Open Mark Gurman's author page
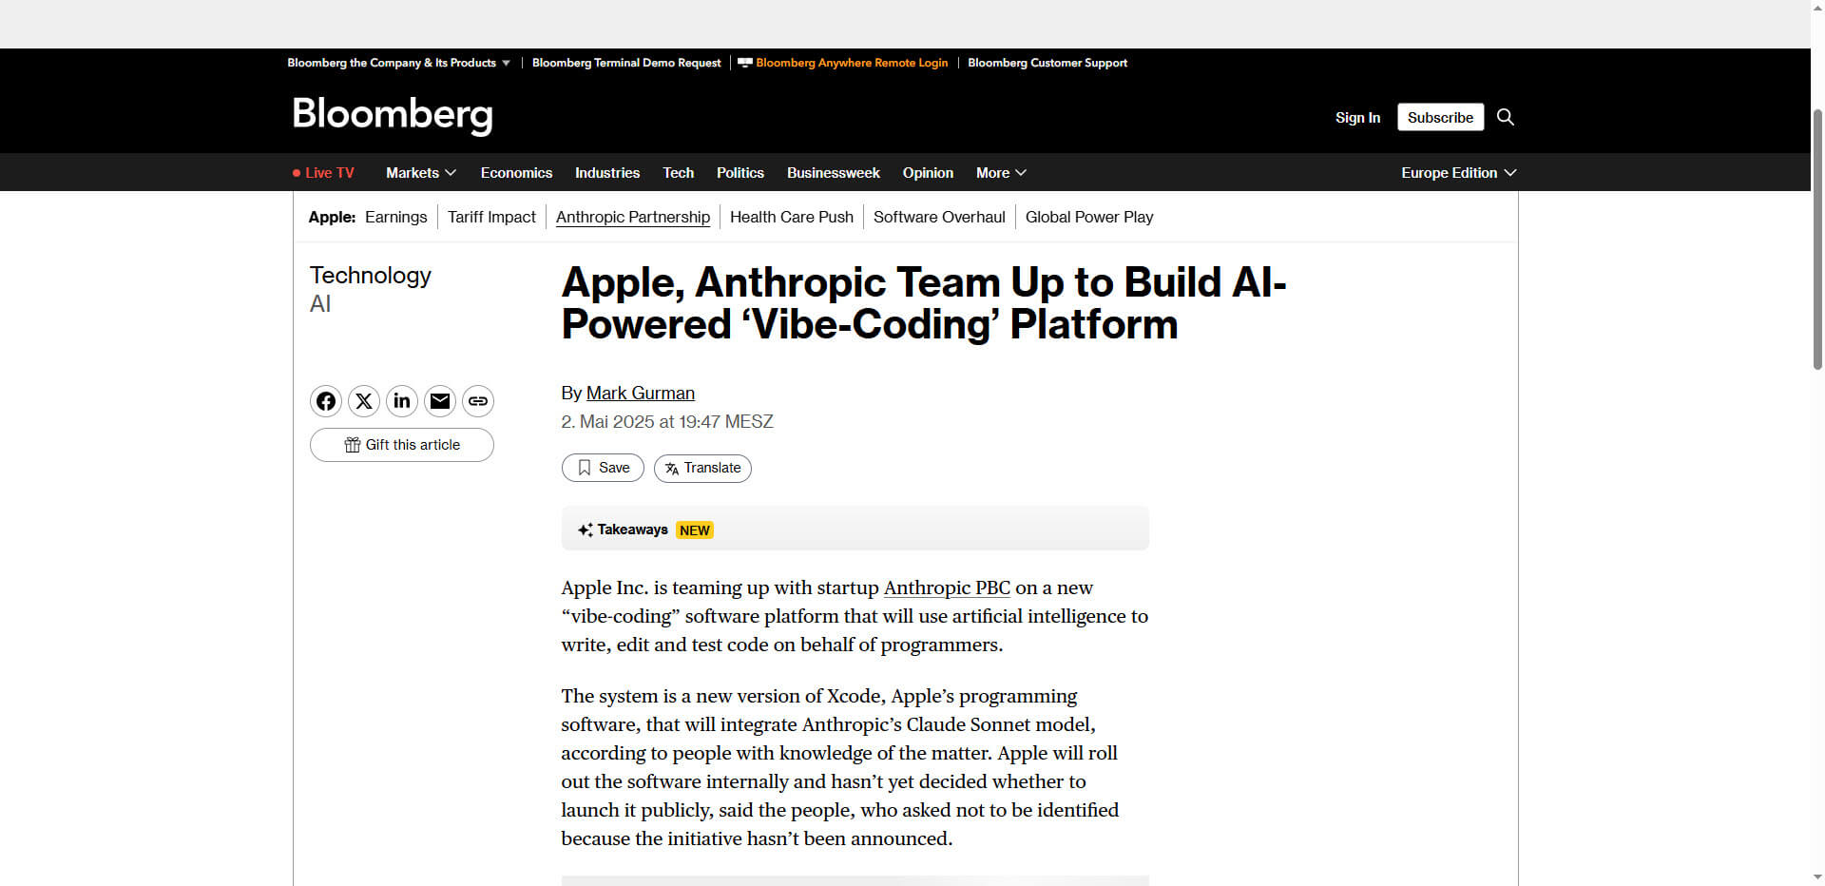 640,393
